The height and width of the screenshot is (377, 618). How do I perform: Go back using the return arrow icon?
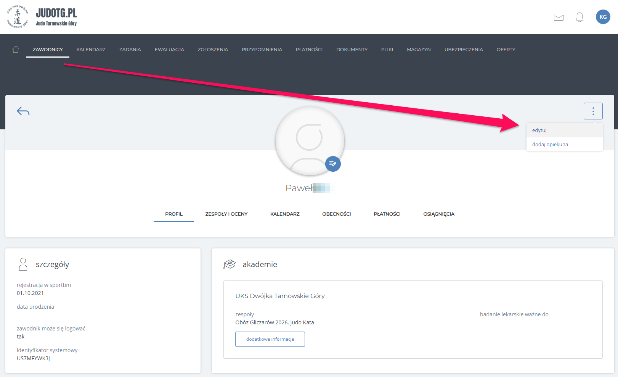point(23,111)
